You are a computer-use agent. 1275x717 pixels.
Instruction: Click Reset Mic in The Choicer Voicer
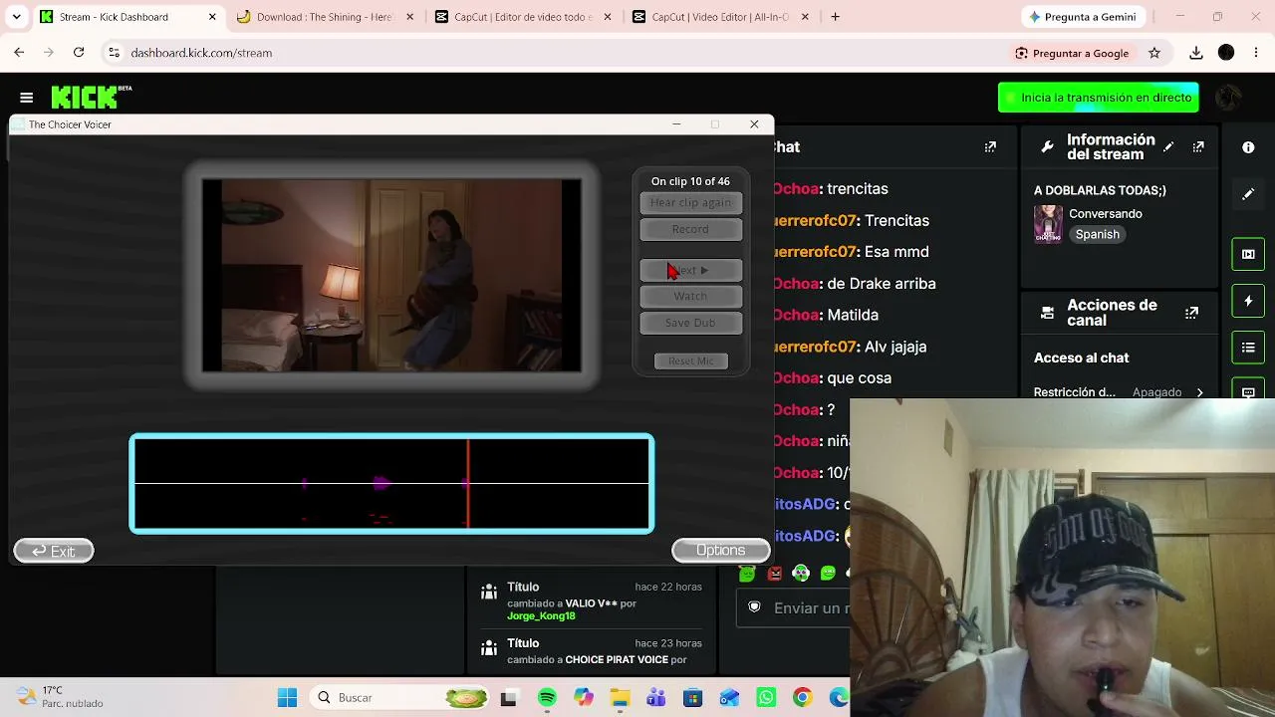point(690,361)
